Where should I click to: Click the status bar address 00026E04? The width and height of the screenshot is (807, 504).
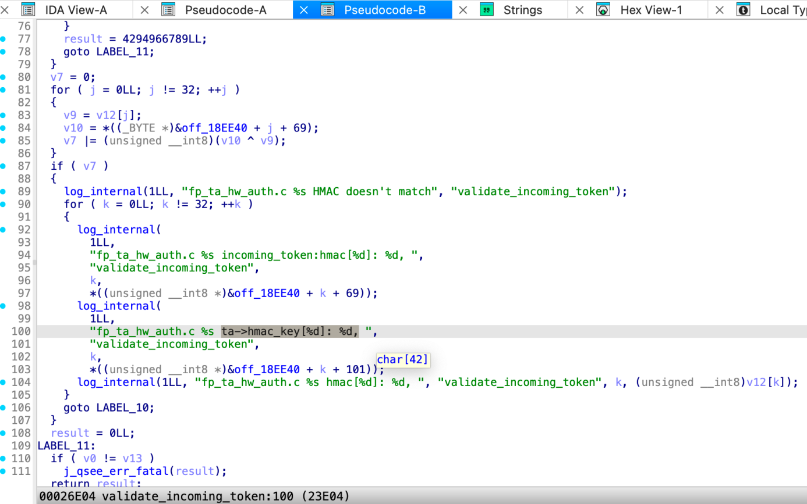tap(67, 496)
